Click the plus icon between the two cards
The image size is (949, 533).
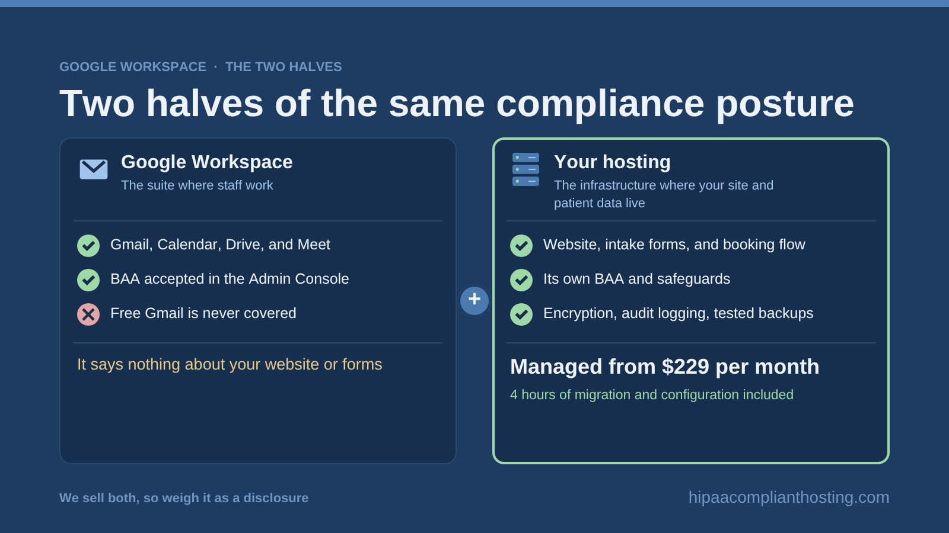(x=474, y=301)
